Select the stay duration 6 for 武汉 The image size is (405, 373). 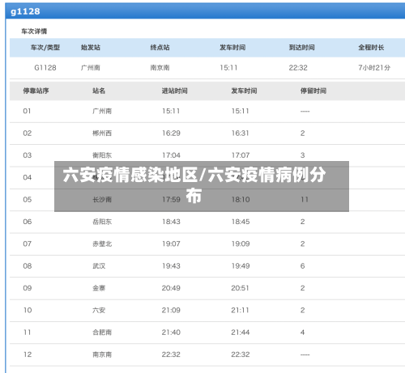tap(303, 266)
